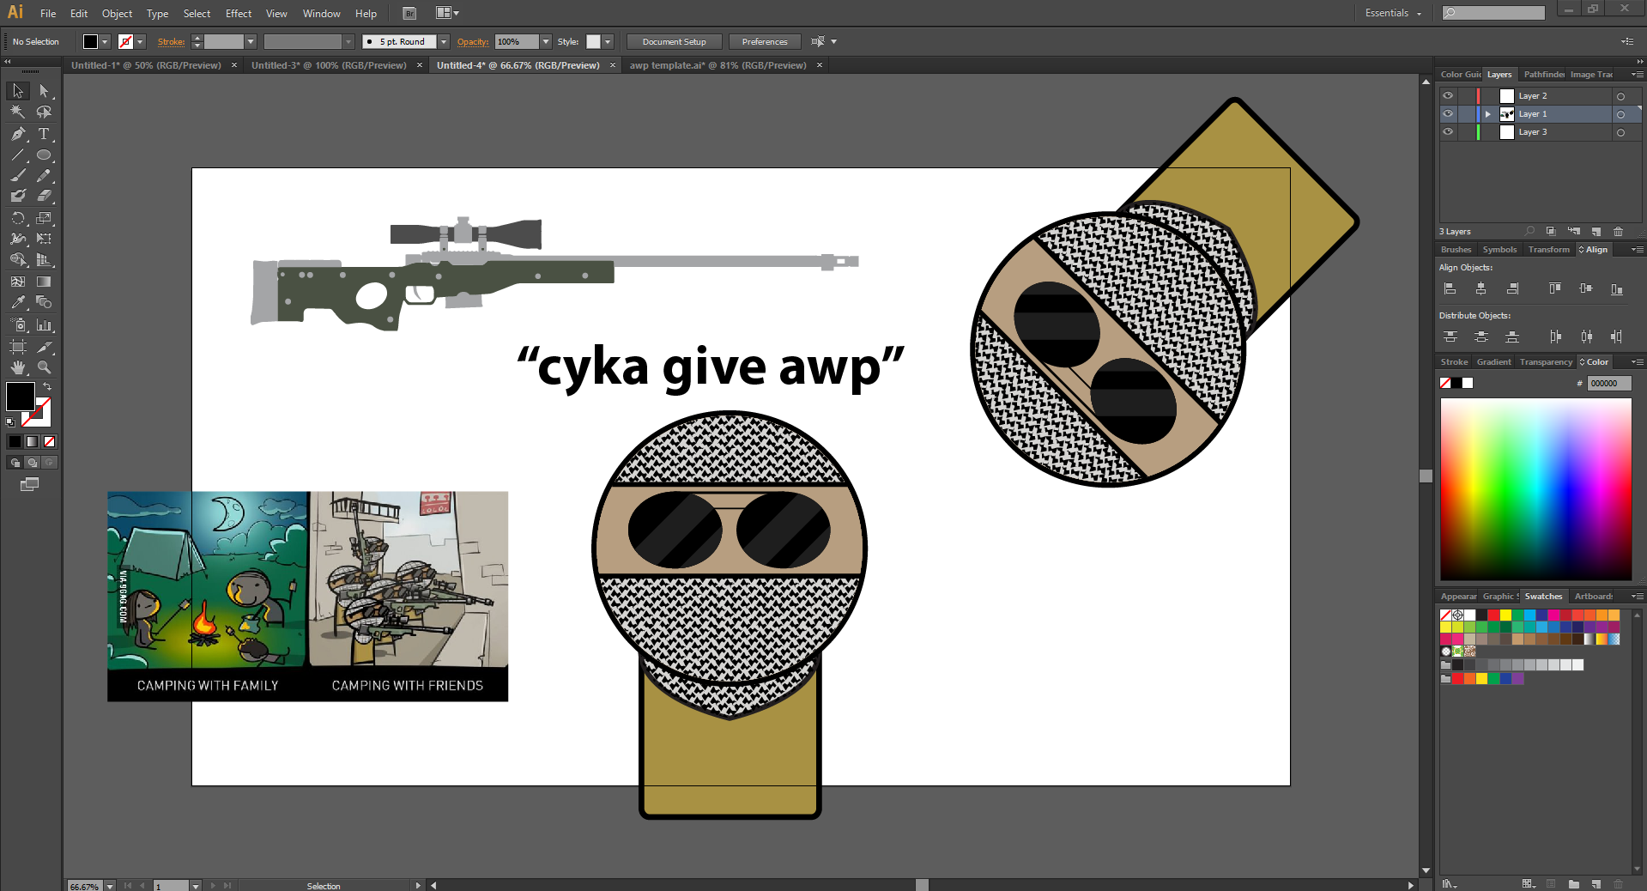Open the Opacity percentage dropdown

pyautogui.click(x=546, y=41)
